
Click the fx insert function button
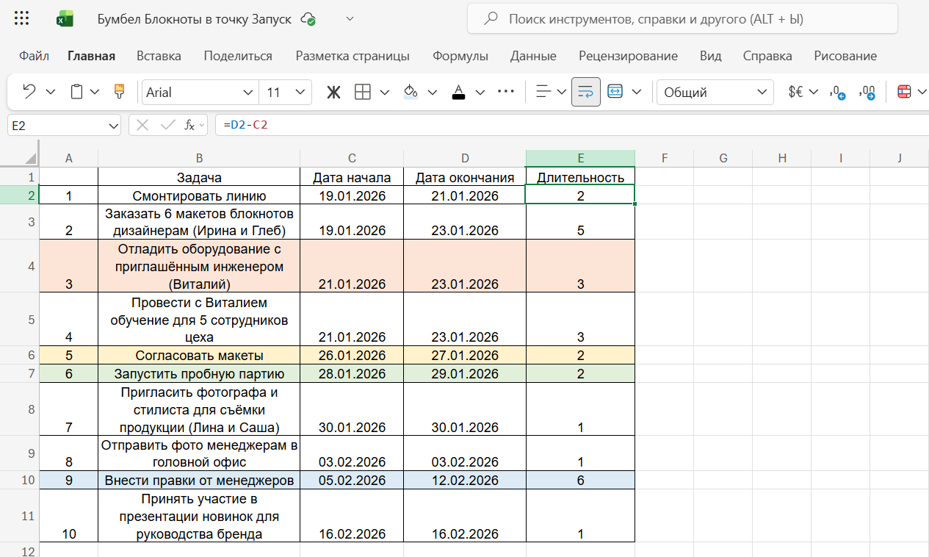189,124
